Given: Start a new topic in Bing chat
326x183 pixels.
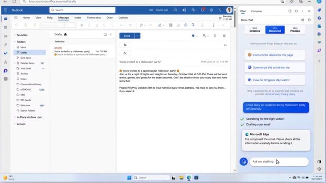Looking at the screenshot, I should 243,161.
